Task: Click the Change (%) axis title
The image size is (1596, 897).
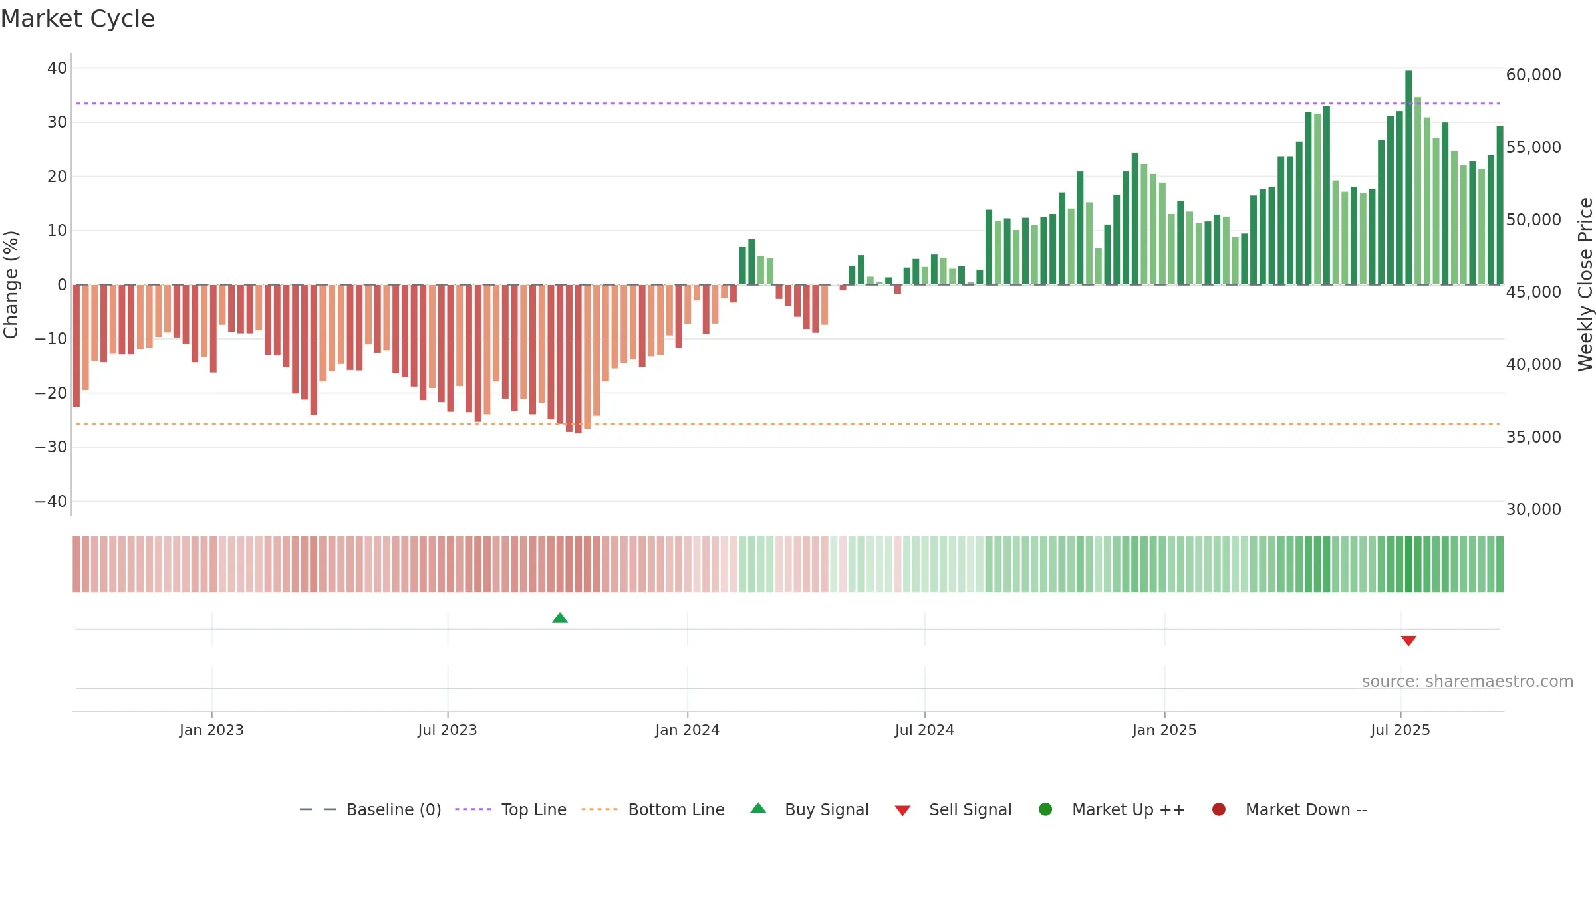Action: pos(11,284)
